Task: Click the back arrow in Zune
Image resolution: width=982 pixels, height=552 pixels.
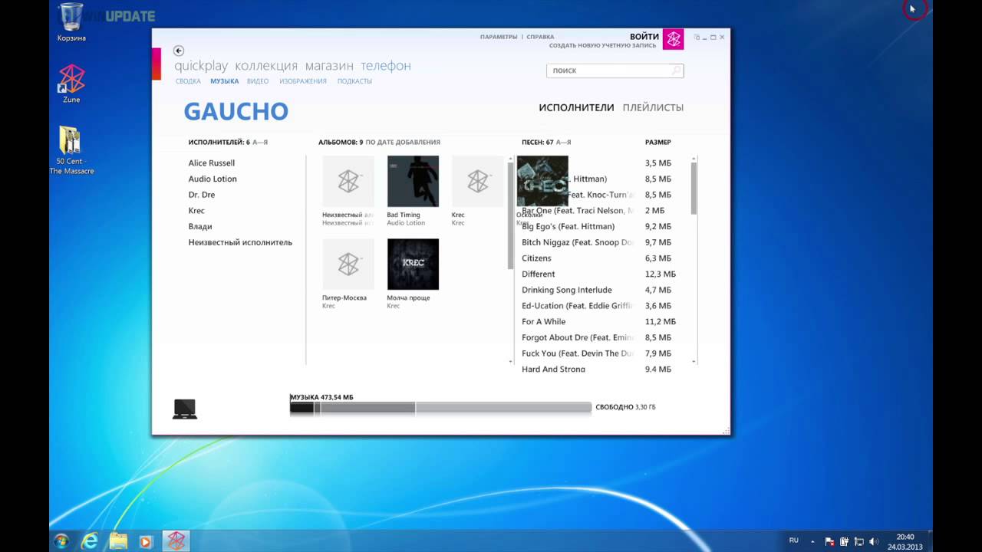Action: pos(179,51)
